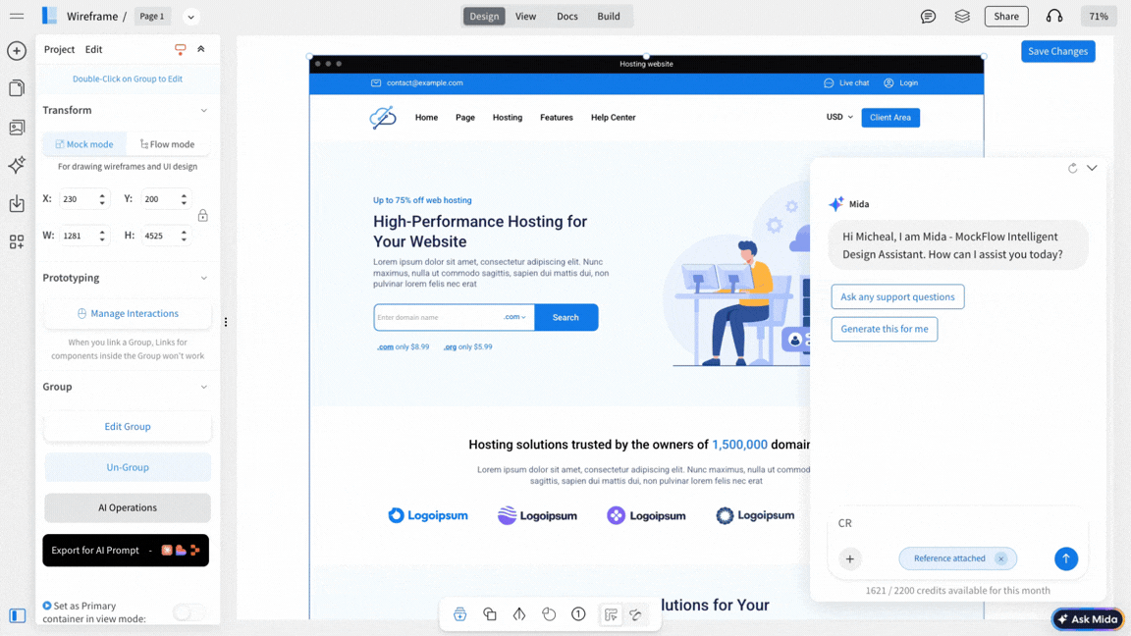Toggle Set as Primary container switch
This screenshot has height=636, width=1131.
[x=188, y=612]
